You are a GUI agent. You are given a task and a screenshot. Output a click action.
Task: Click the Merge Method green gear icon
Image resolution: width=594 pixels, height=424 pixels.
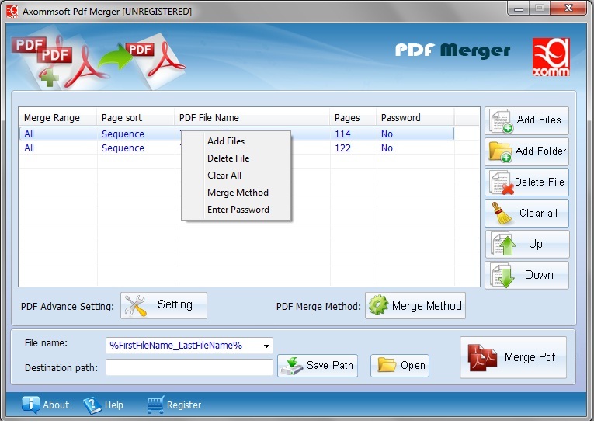coord(378,305)
